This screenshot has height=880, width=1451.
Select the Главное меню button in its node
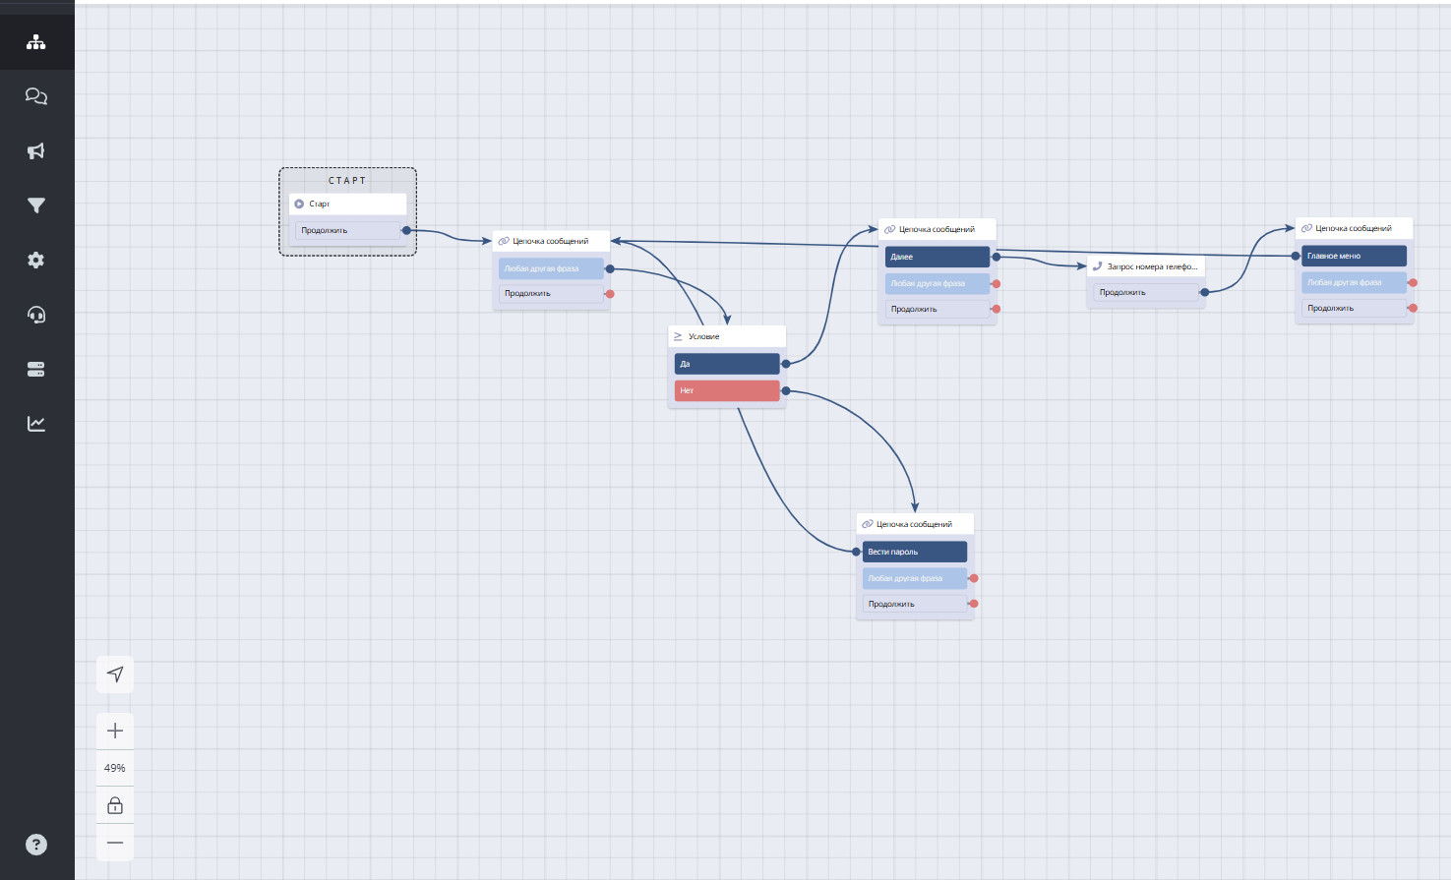click(1355, 256)
